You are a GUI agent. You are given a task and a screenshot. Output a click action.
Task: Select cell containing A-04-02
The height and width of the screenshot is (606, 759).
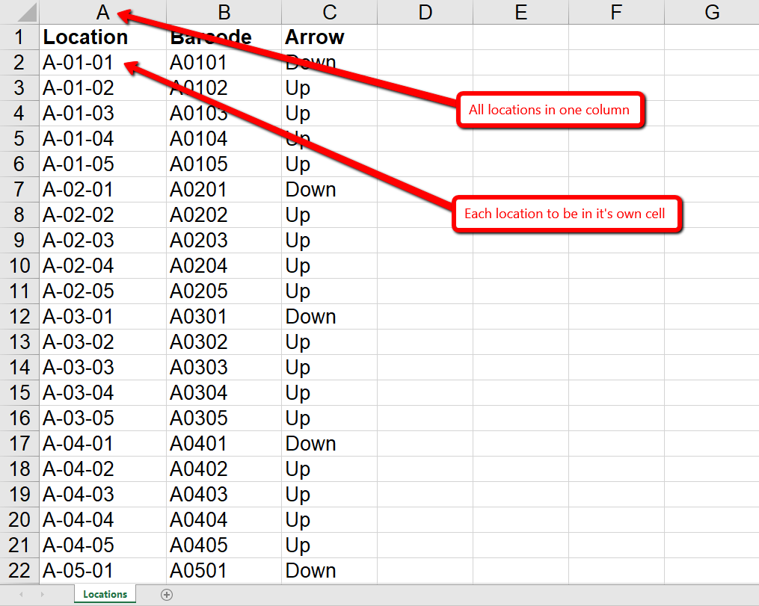pyautogui.click(x=102, y=469)
